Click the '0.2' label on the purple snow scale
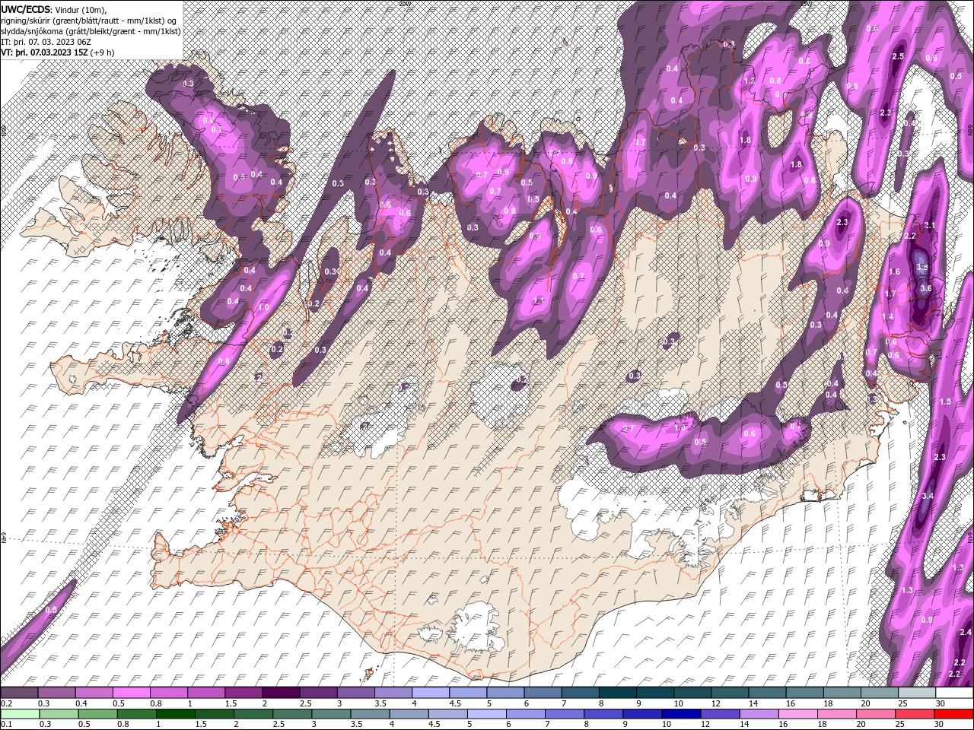The width and height of the screenshot is (974, 730). [7, 703]
